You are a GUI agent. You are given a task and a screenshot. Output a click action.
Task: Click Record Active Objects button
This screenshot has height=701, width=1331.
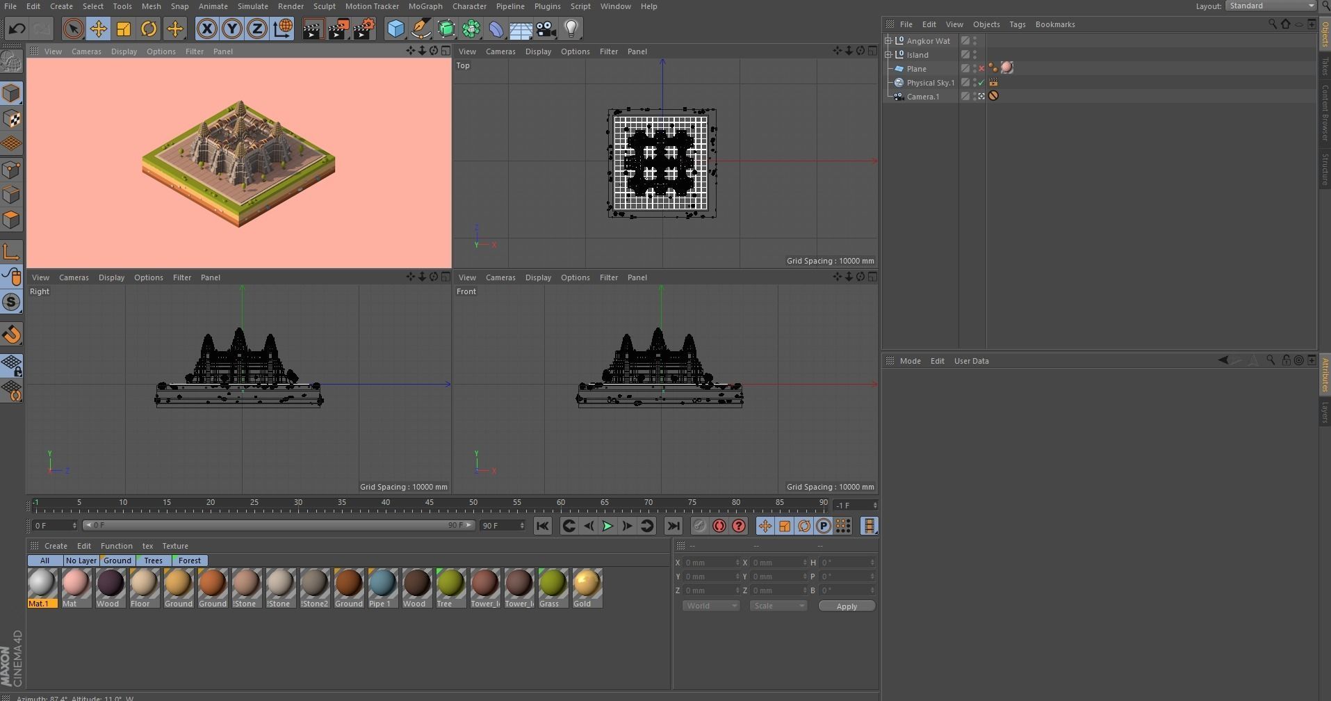pos(699,526)
